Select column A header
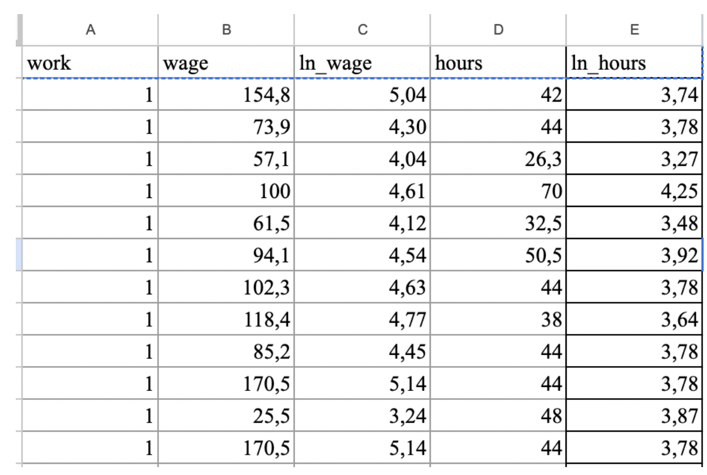Image resolution: width=707 pixels, height=475 pixels. coord(90,30)
